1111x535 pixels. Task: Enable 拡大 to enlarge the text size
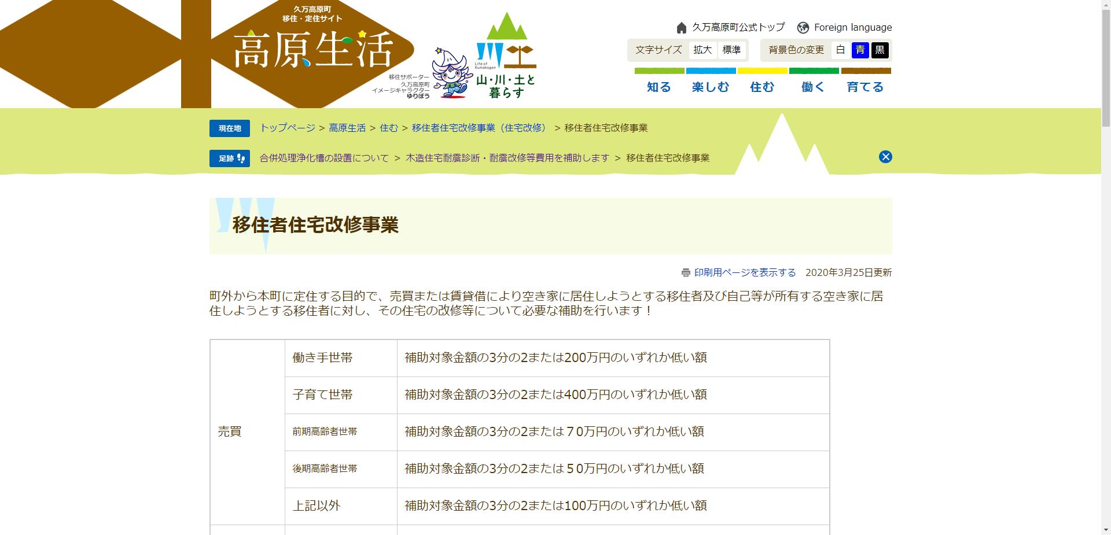click(x=701, y=50)
